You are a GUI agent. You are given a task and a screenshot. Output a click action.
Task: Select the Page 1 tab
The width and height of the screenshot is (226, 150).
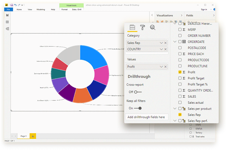(x=24, y=136)
